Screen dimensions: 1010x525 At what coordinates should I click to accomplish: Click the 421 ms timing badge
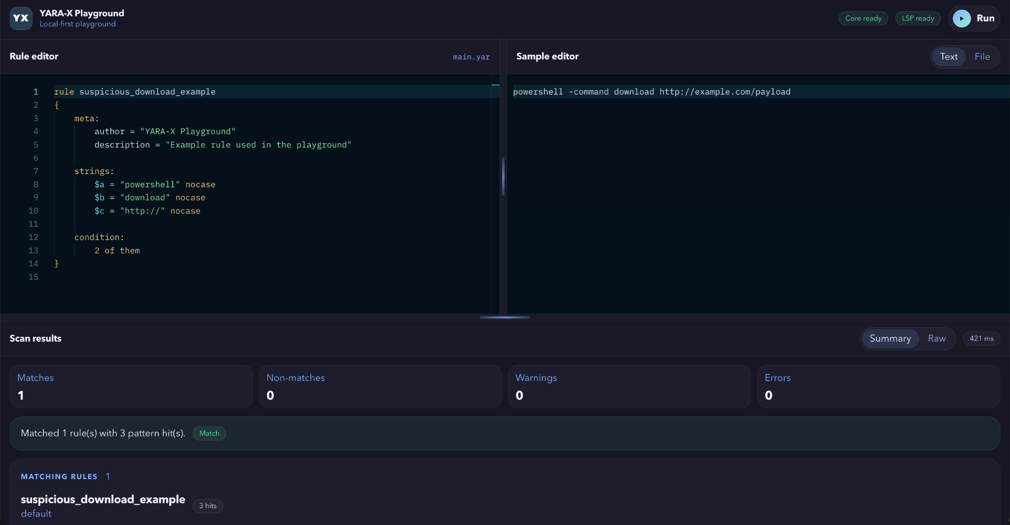click(x=981, y=339)
